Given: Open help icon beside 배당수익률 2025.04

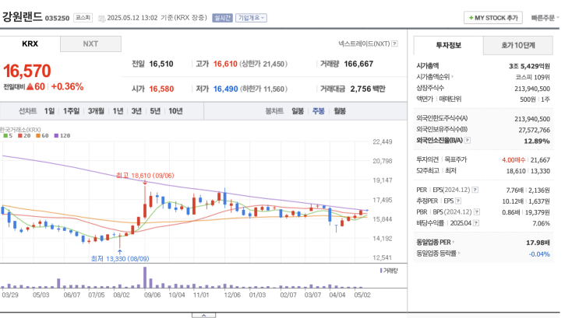Looking at the screenshot, I should click(x=476, y=223).
